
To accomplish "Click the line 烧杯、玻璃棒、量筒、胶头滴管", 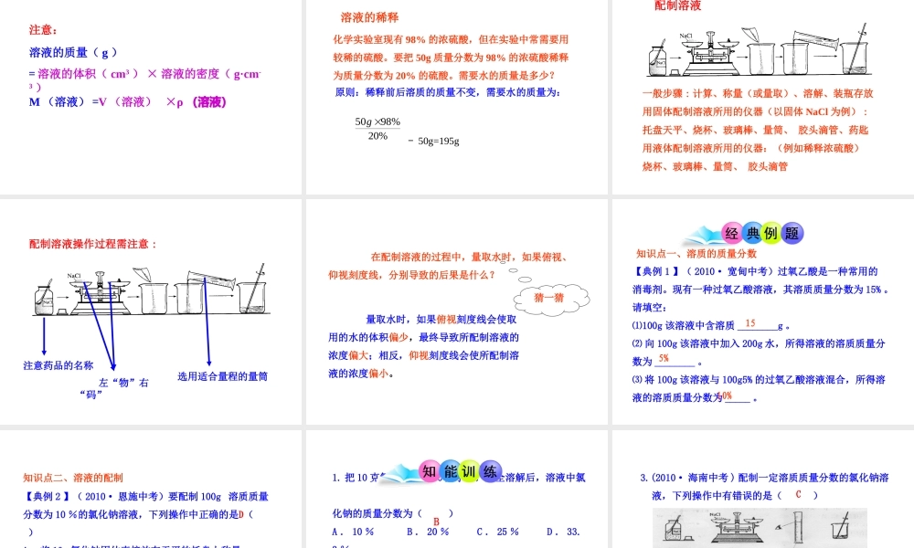I will coord(715,166).
